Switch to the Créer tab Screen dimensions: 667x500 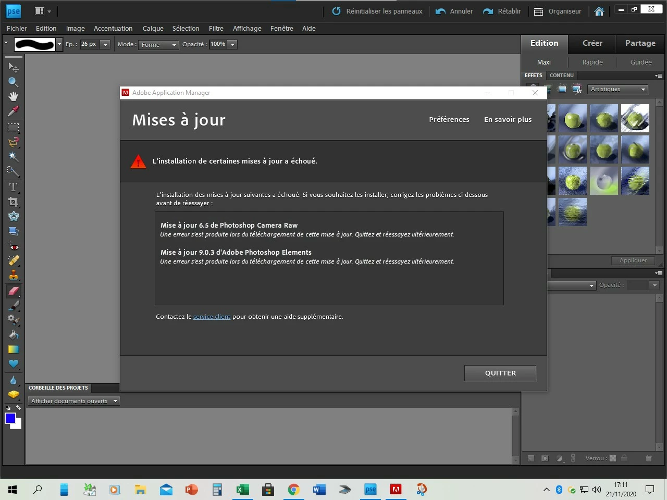click(x=592, y=43)
